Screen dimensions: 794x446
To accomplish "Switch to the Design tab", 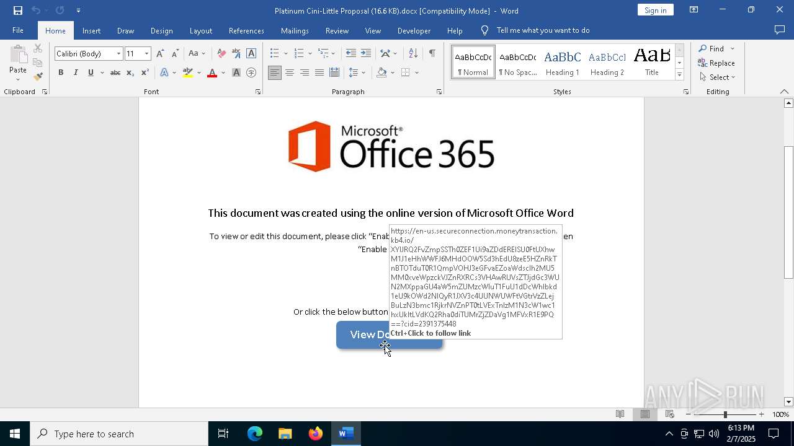I will click(161, 30).
